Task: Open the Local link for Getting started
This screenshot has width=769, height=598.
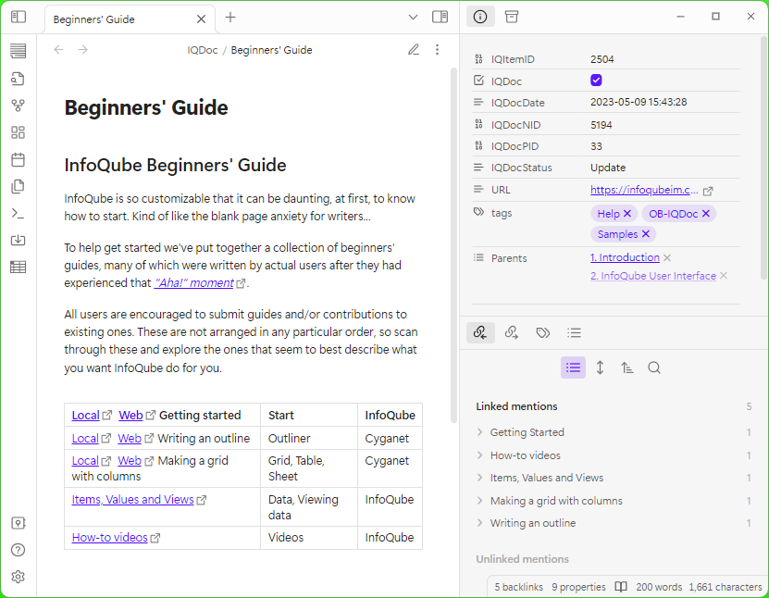Action: [x=86, y=415]
